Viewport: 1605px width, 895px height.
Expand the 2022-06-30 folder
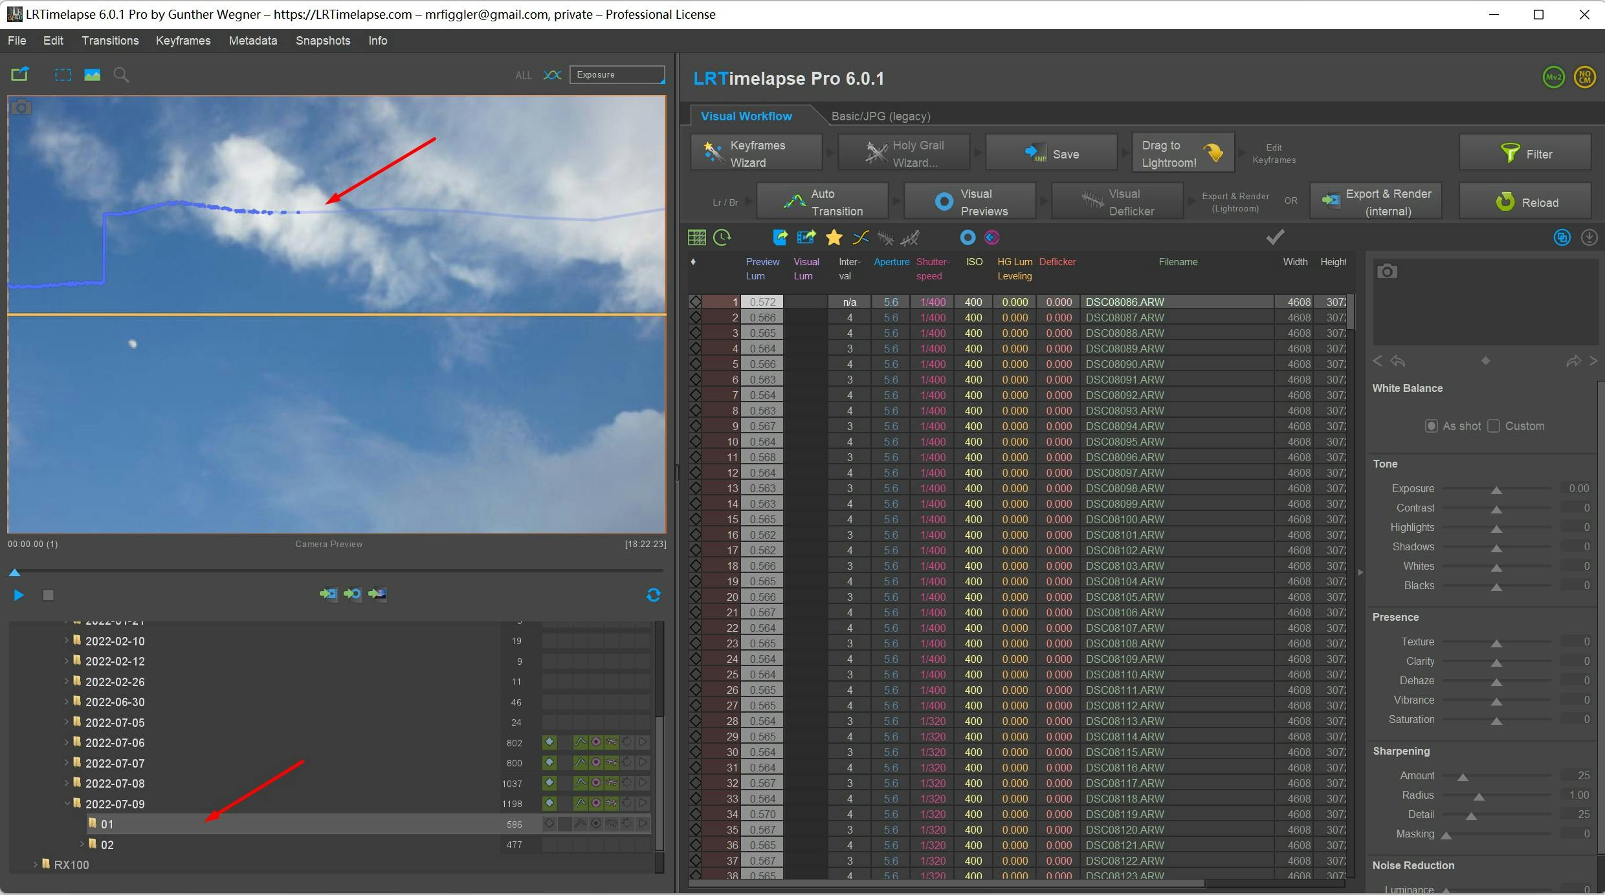pyautogui.click(x=66, y=702)
